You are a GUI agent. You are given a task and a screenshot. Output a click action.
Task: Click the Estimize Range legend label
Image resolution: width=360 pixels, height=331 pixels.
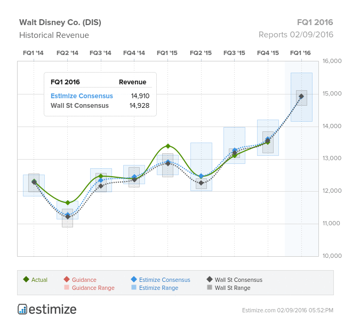point(158,288)
